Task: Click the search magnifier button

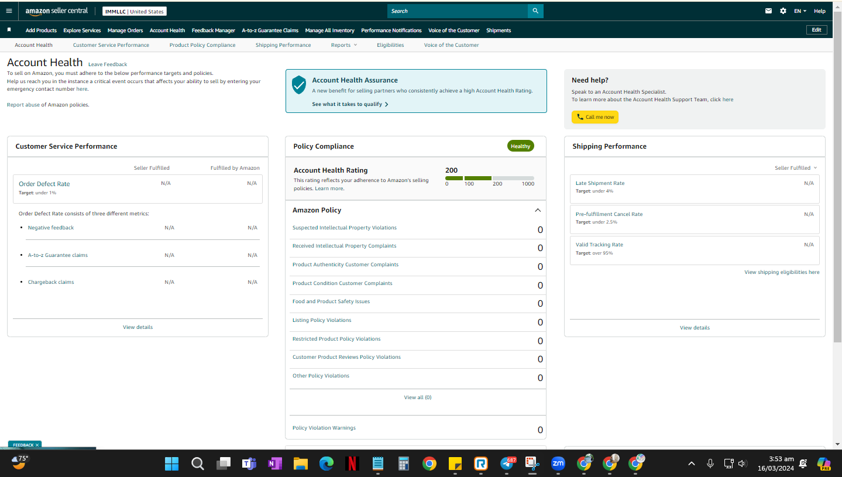Action: click(x=535, y=11)
